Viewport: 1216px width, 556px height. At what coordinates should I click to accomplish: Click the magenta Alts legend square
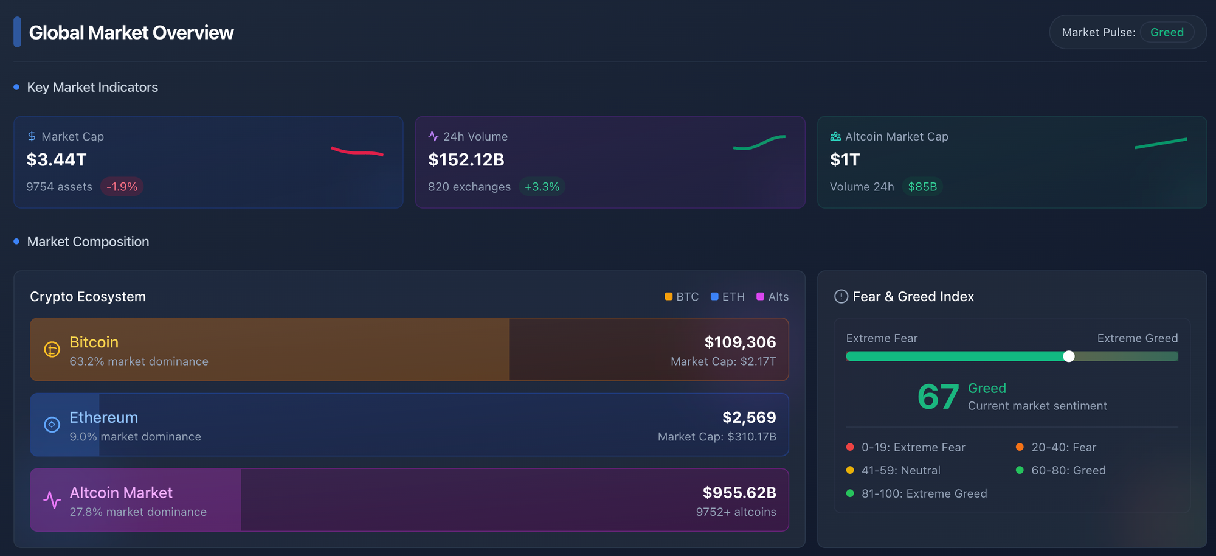click(760, 296)
